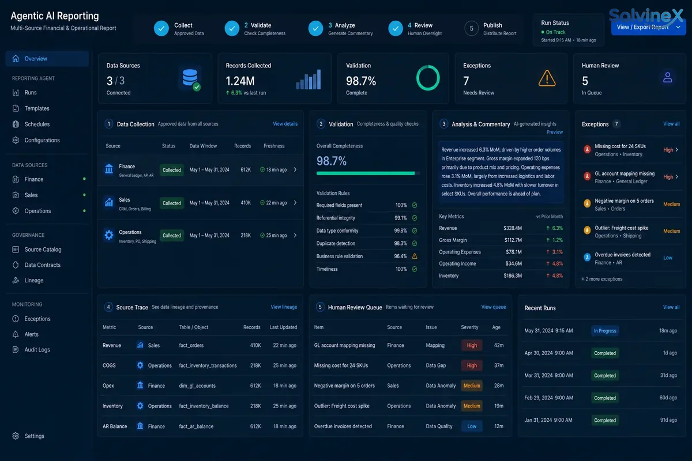Click the Templates document icon

[x=16, y=108]
